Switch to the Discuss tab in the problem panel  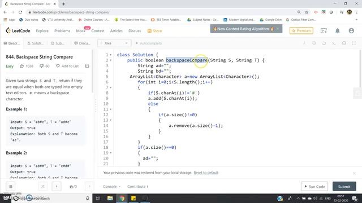click(83, 43)
